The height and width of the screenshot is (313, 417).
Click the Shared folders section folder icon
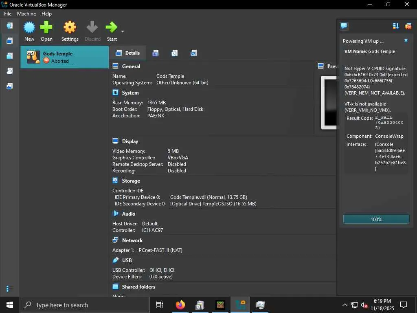pyautogui.click(x=115, y=287)
